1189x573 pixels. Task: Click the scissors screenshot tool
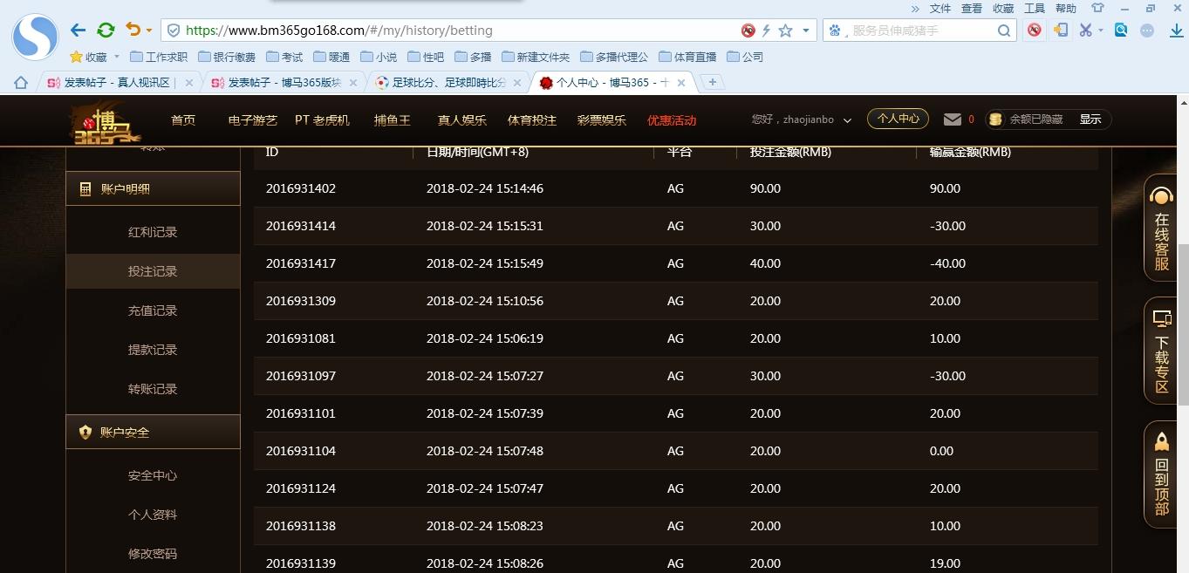coord(1085,31)
